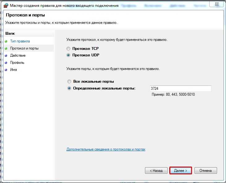This screenshot has width=226, height=183.
Task: Click the Далее > button
Action: (181, 171)
